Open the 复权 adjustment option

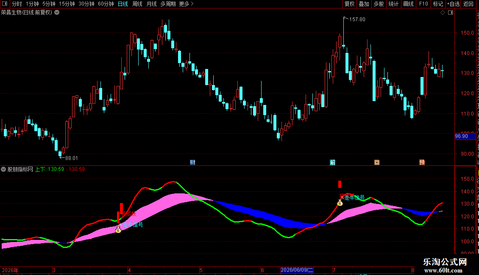pyautogui.click(x=349, y=4)
